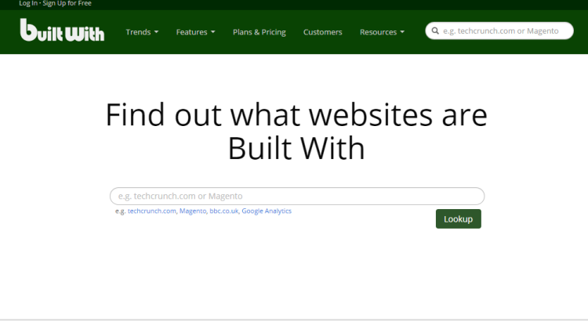This screenshot has height=321, width=588.
Task: Open Plans & Pricing page
Action: pos(260,32)
